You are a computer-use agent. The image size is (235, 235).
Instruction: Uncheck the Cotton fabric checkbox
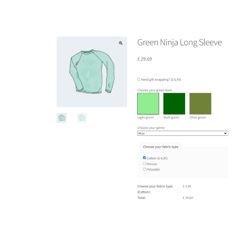point(144,157)
